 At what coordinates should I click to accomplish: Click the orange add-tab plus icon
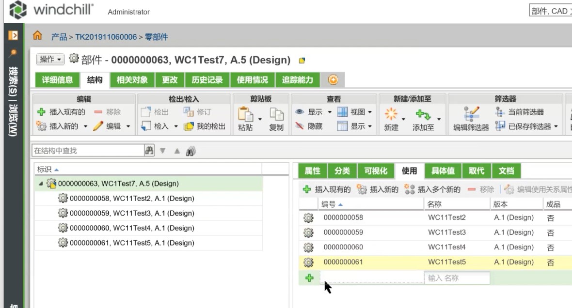333,79
